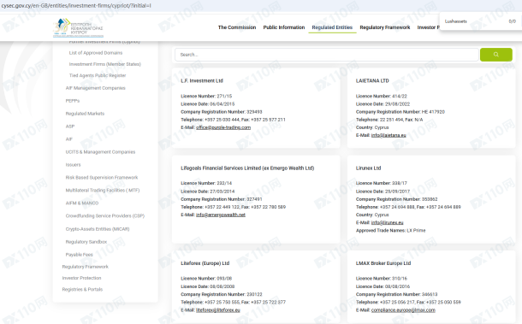Image resolution: width=522 pixels, height=324 pixels.
Task: Click Licence Number 310/16 text
Action: pyautogui.click(x=382, y=279)
